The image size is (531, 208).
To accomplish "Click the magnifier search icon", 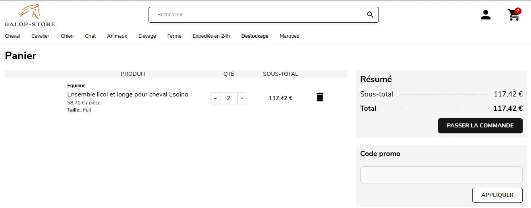I will 370,15.
